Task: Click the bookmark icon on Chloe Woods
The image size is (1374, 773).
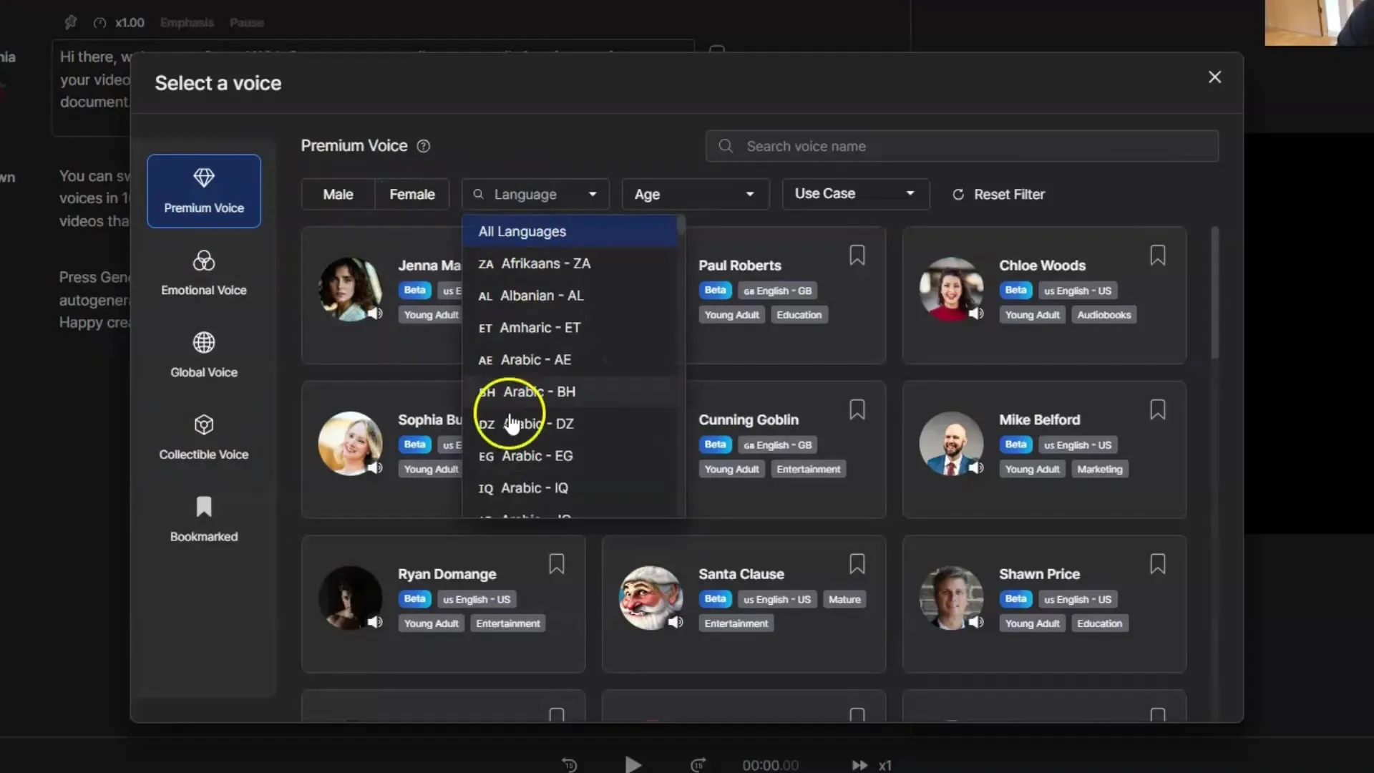Action: [1158, 255]
